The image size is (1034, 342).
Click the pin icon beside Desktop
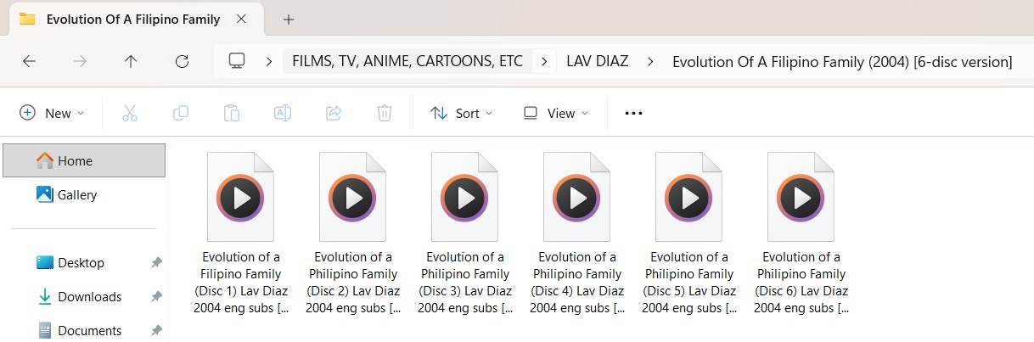[x=156, y=263]
